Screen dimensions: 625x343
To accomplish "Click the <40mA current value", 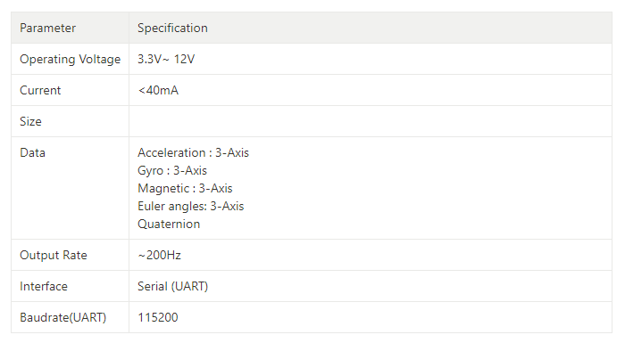I will (x=158, y=90).
